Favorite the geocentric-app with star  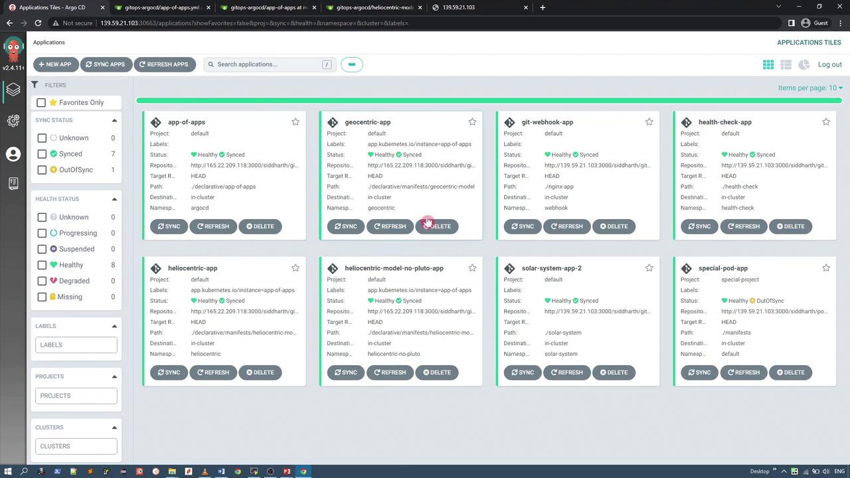(472, 122)
